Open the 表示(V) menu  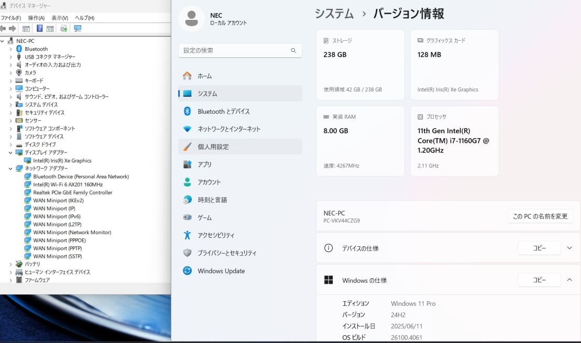[60, 18]
